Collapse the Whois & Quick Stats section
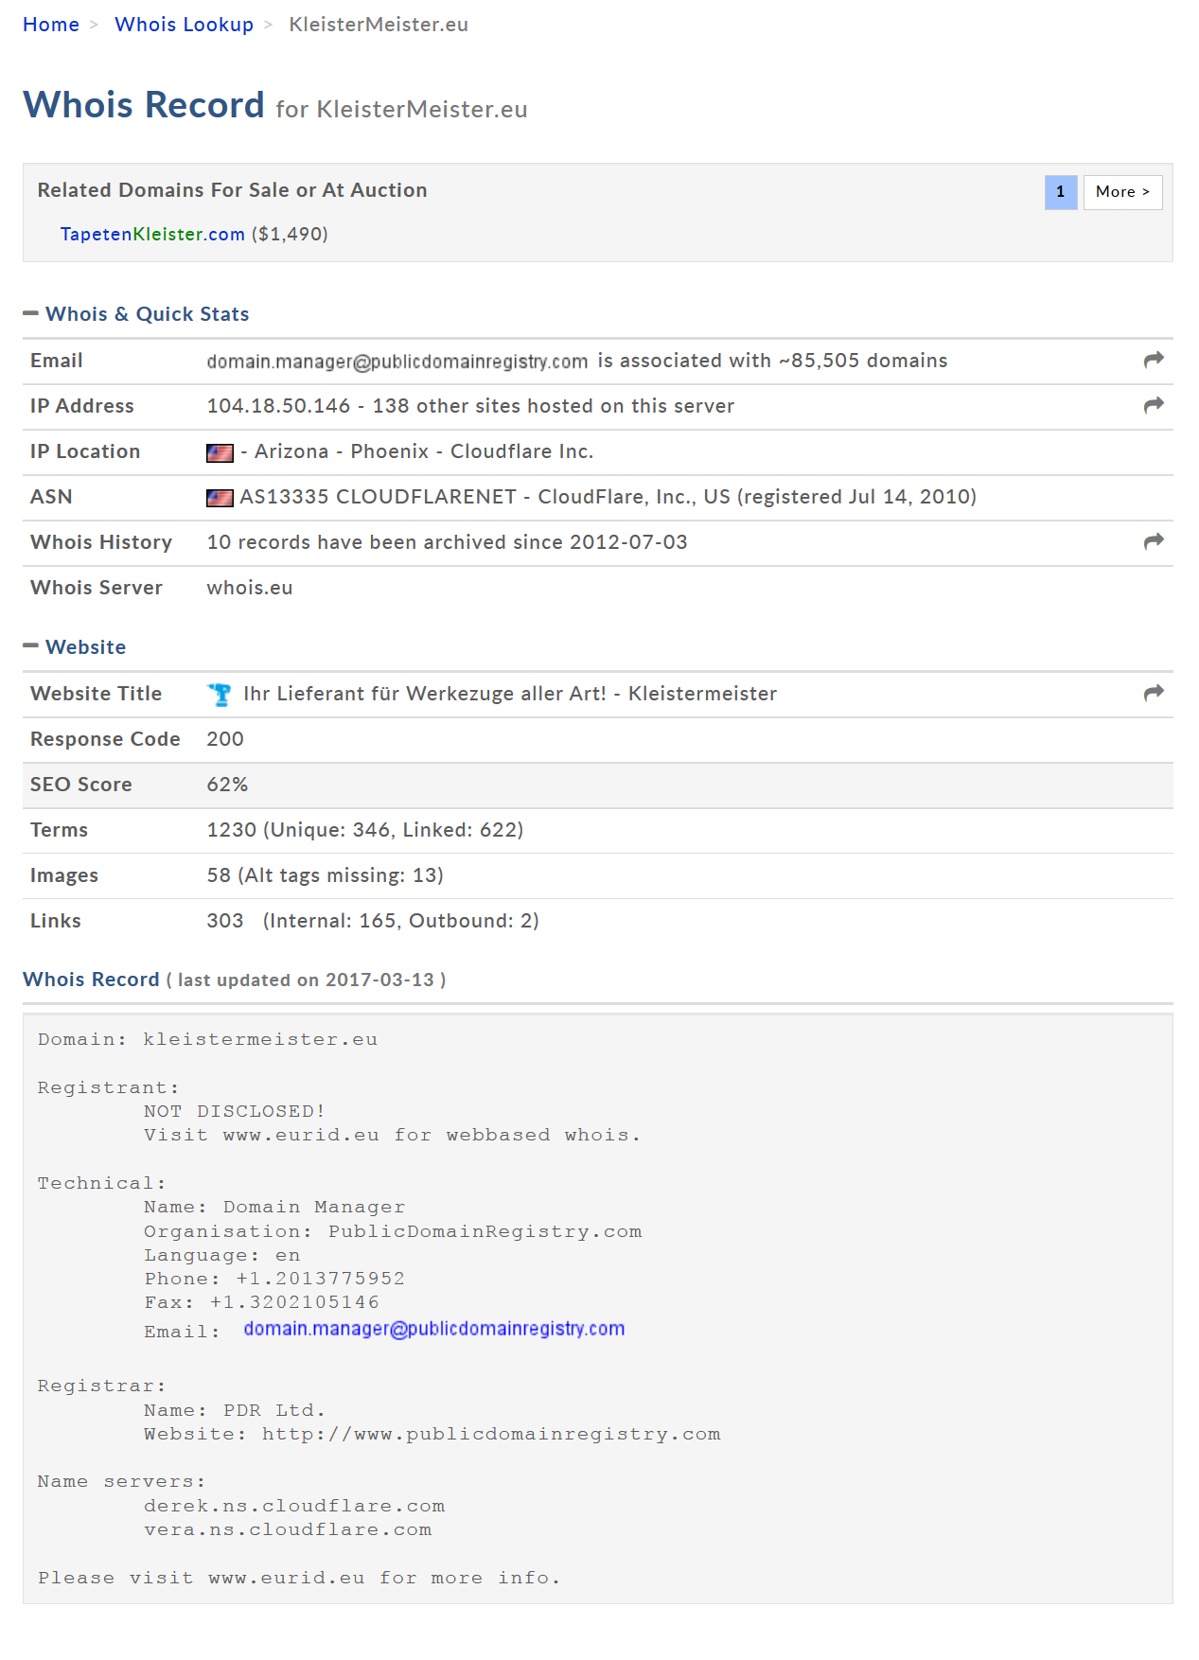 point(30,313)
